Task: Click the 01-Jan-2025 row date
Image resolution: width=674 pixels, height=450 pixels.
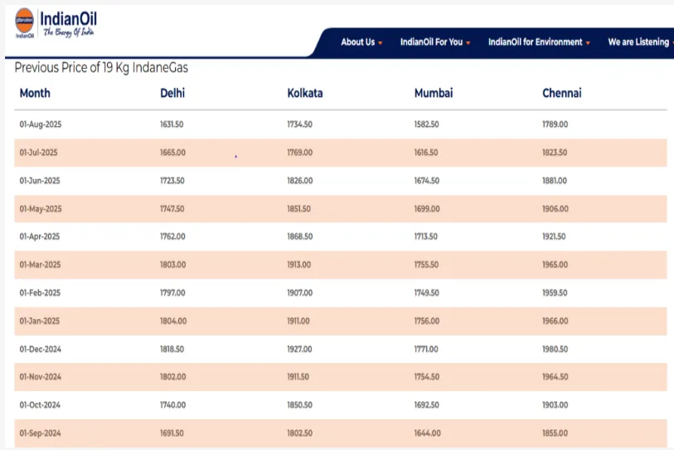Action: coord(40,321)
